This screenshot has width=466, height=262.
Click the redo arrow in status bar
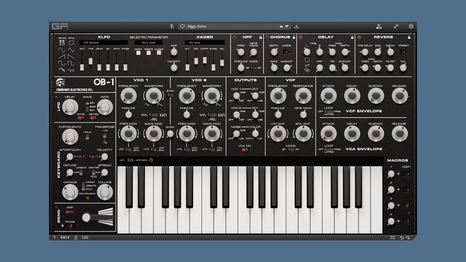[408, 238]
